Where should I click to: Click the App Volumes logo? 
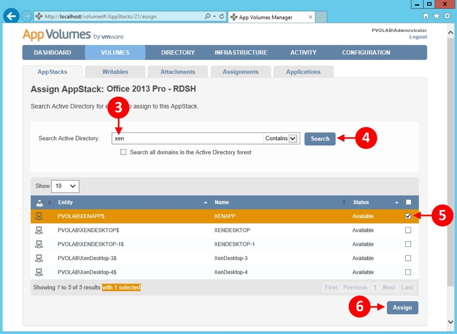pyautogui.click(x=73, y=35)
